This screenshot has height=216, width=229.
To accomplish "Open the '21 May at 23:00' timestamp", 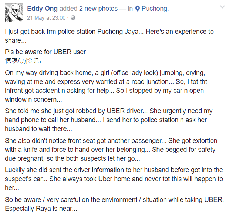I will click(x=46, y=18).
